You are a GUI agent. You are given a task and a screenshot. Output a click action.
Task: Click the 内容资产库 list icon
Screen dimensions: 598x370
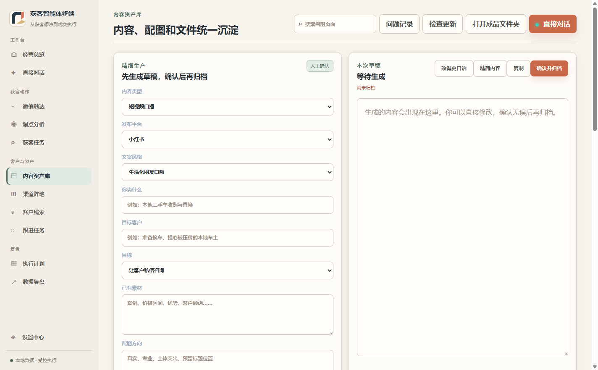click(x=14, y=176)
